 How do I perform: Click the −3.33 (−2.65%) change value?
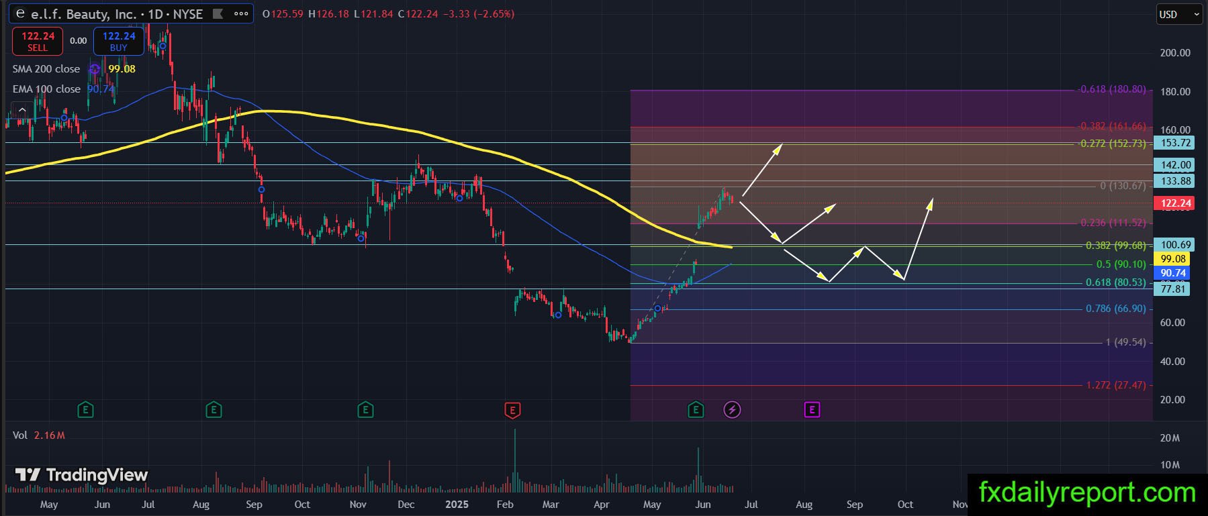479,13
